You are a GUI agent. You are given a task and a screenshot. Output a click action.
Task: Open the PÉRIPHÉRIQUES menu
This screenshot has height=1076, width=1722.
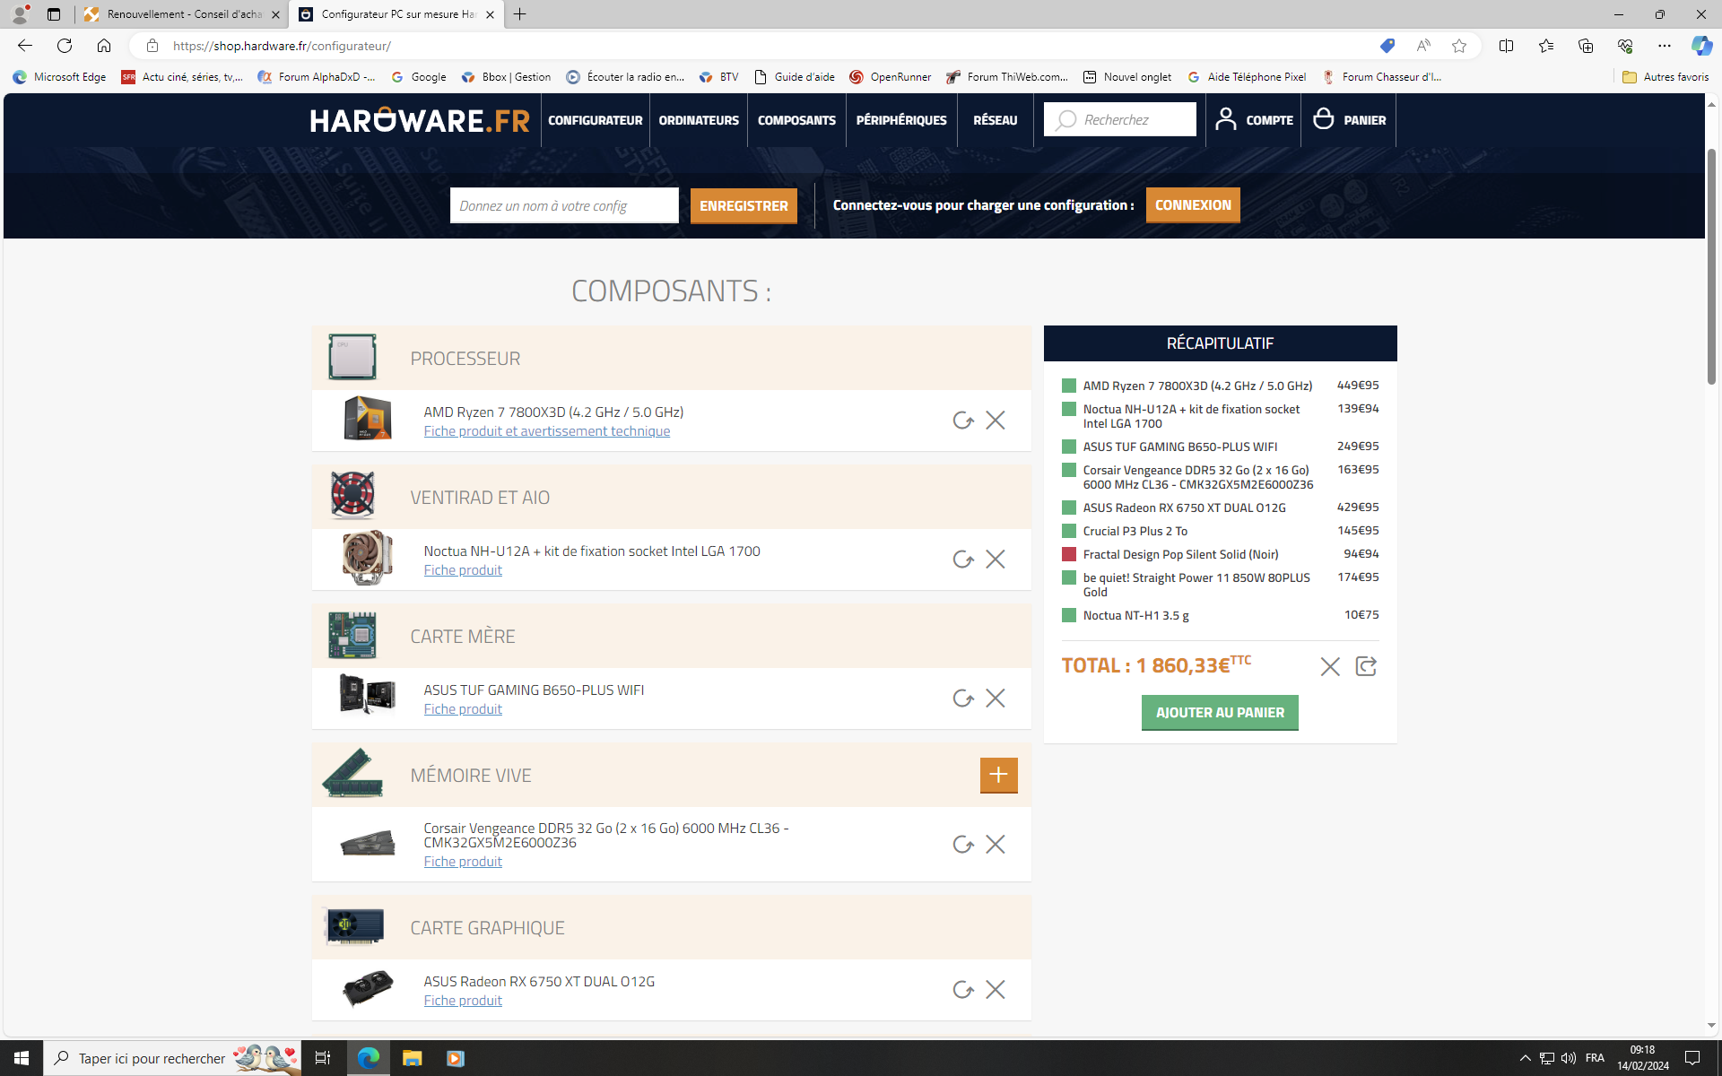900,120
